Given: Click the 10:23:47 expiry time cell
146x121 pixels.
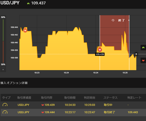Looking at the screenshot, I should click(90, 112).
